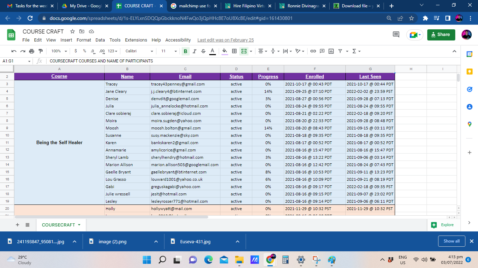Open the Extensions menu

[x=136, y=40]
